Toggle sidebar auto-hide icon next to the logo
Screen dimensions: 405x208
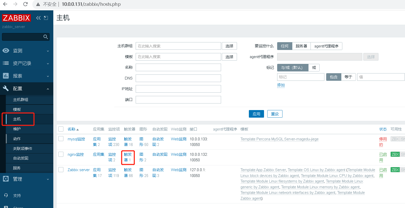point(46,18)
